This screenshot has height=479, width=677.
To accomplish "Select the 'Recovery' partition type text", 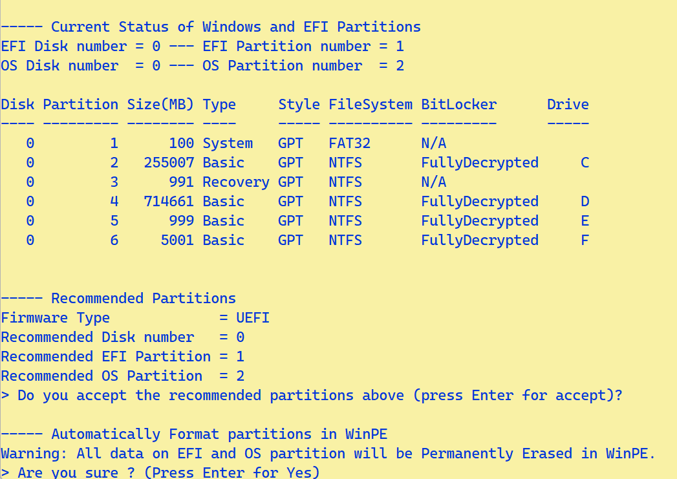I will point(235,182).
